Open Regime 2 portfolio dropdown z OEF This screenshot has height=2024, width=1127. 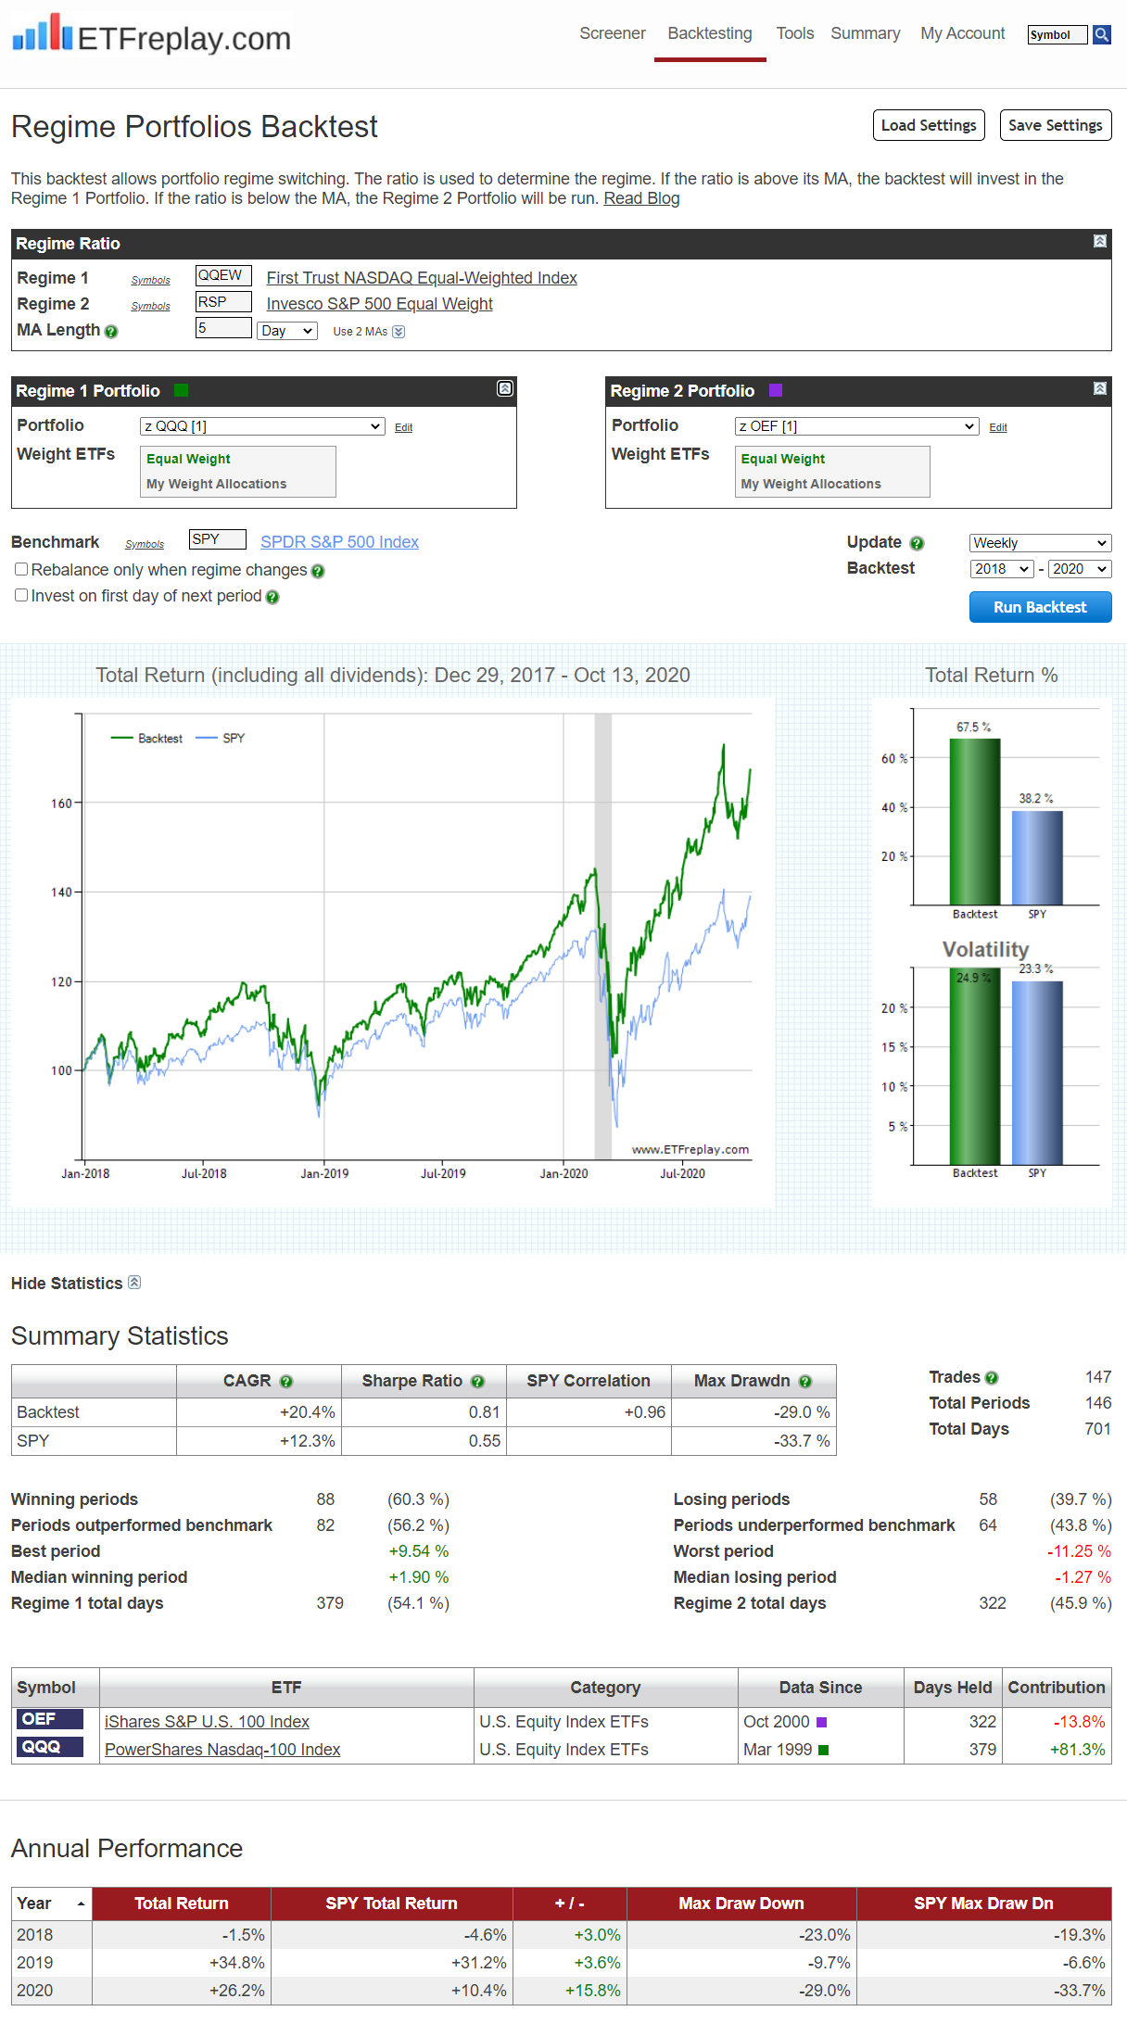tap(856, 426)
